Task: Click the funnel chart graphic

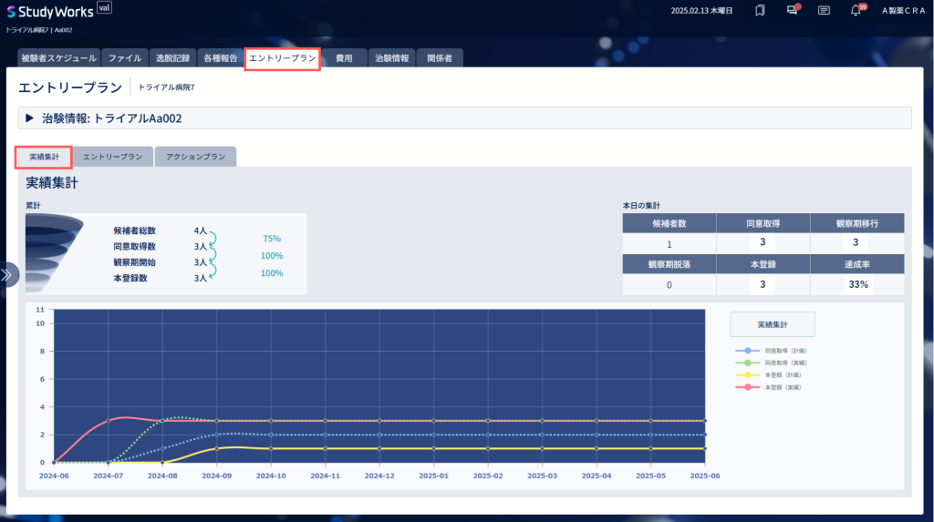Action: coord(54,253)
